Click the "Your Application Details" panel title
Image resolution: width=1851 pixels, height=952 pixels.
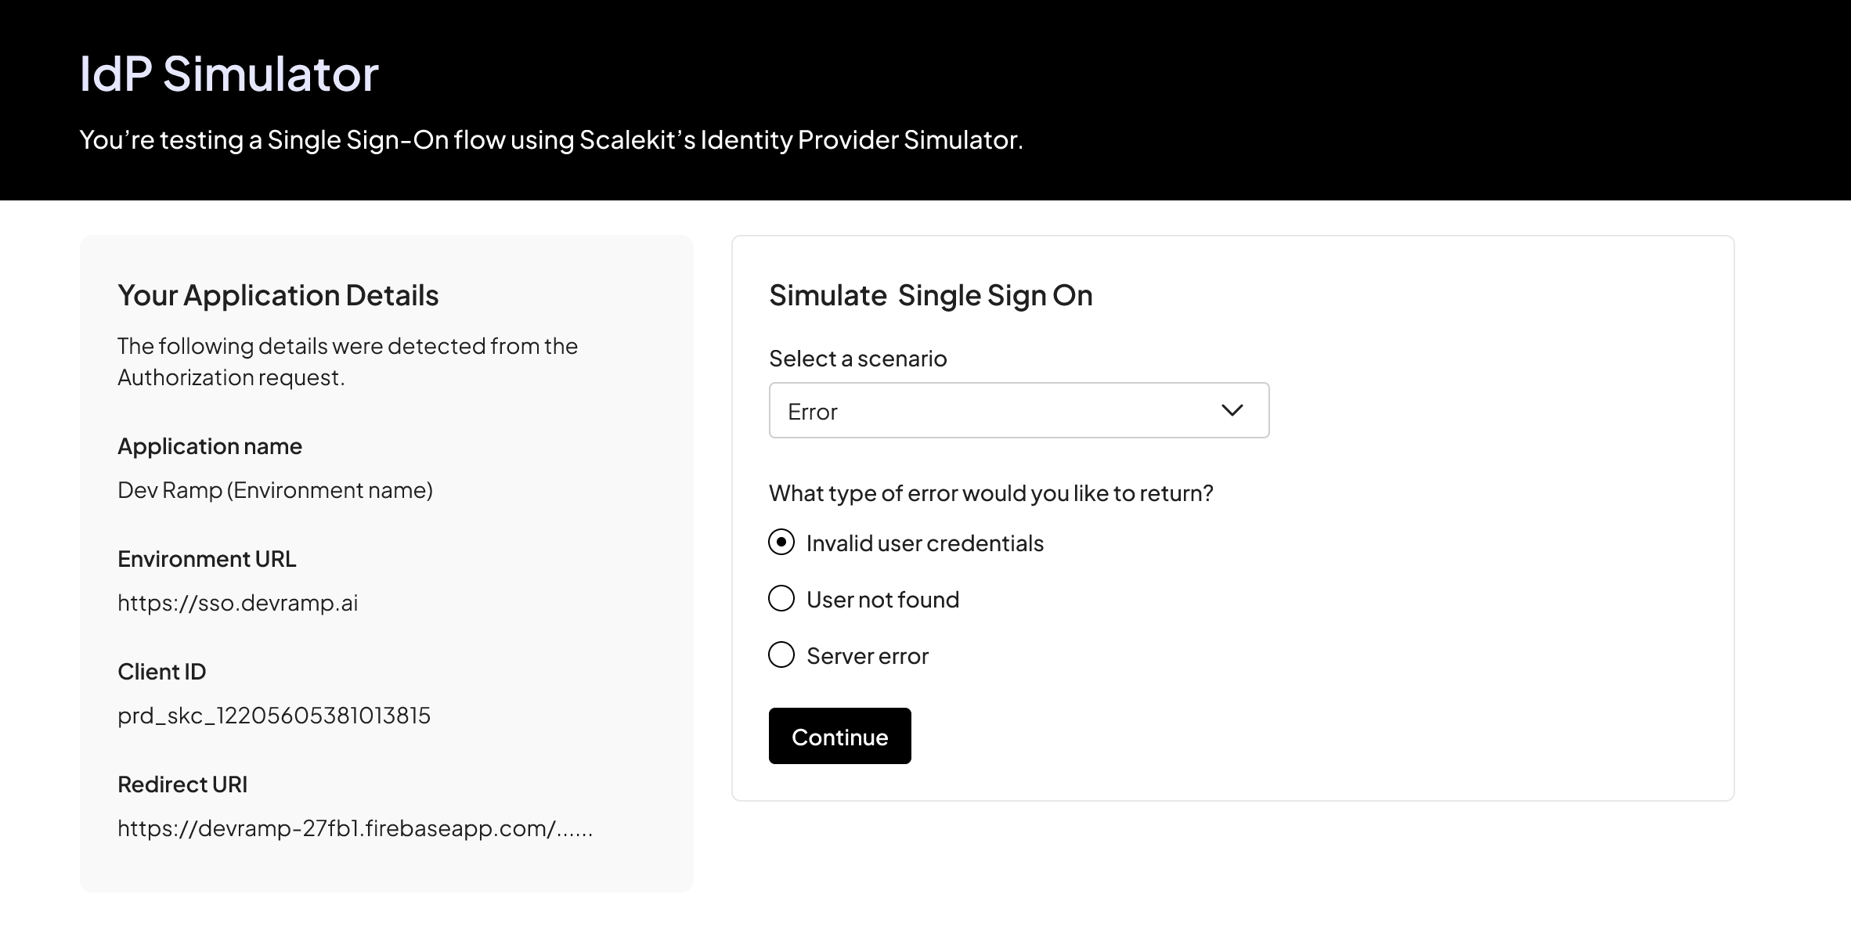point(278,295)
